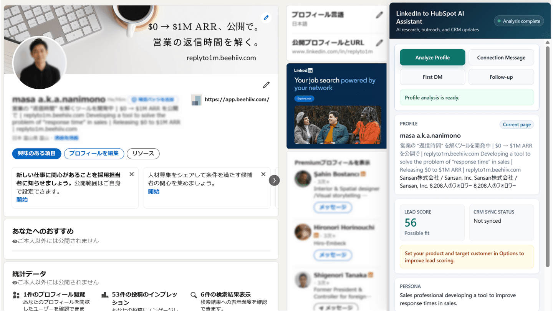Edit the プロフィール言語 setting with its pencil
This screenshot has height=311, width=553.
tap(379, 15)
